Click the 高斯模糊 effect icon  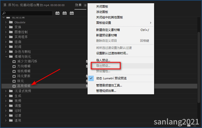[14, 86]
